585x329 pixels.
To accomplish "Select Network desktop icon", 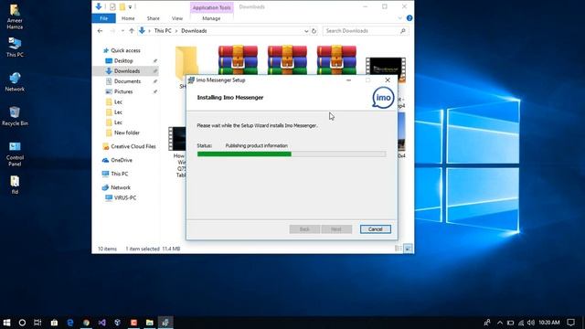I will 15,81.
